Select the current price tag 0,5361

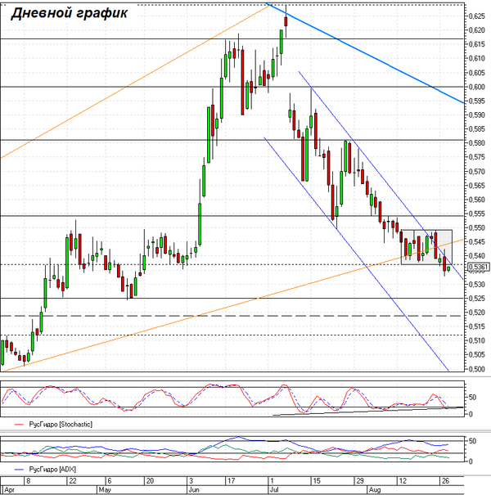click(x=478, y=267)
